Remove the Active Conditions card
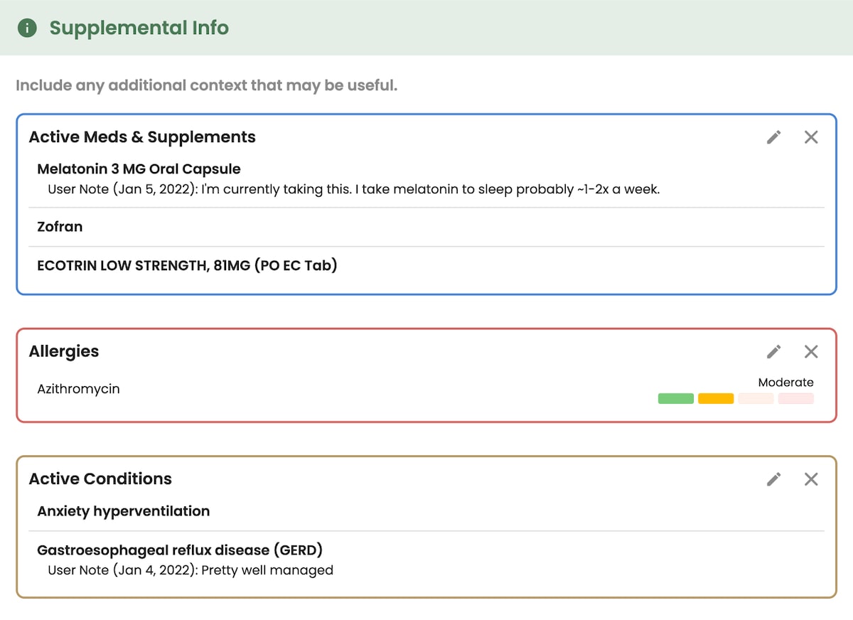853x620 pixels. 811,479
